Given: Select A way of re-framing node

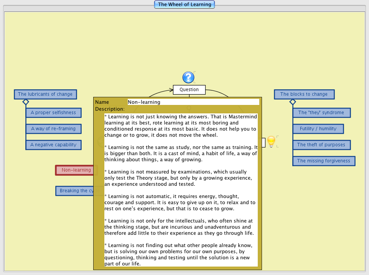Looking at the screenshot, I should (x=53, y=129).
